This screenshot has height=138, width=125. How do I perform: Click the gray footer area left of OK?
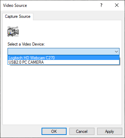[22, 131]
